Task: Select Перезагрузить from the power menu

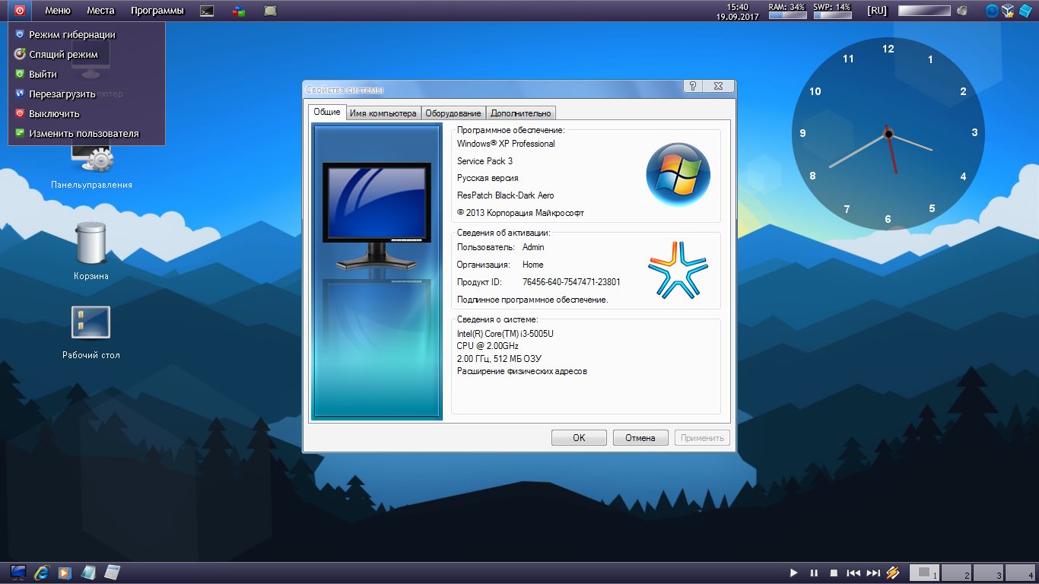Action: (62, 94)
